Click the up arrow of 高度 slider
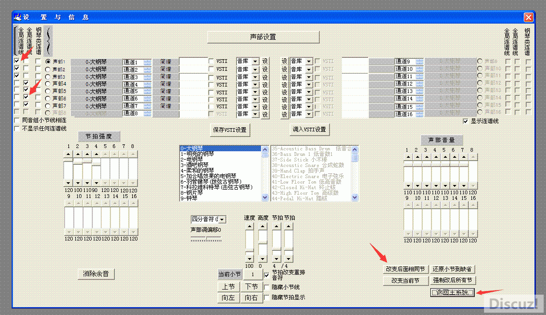The height and width of the screenshot is (315, 546). coord(262,226)
